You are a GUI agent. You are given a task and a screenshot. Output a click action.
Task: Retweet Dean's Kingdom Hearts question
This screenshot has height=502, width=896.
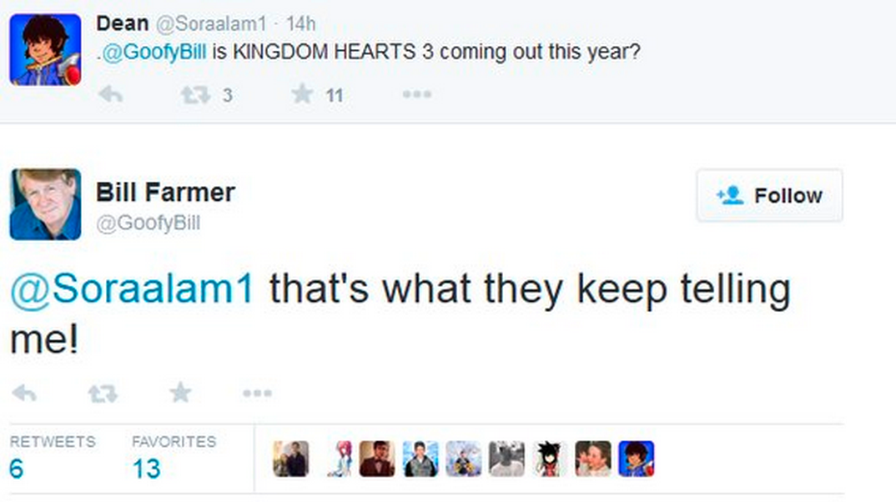(195, 95)
